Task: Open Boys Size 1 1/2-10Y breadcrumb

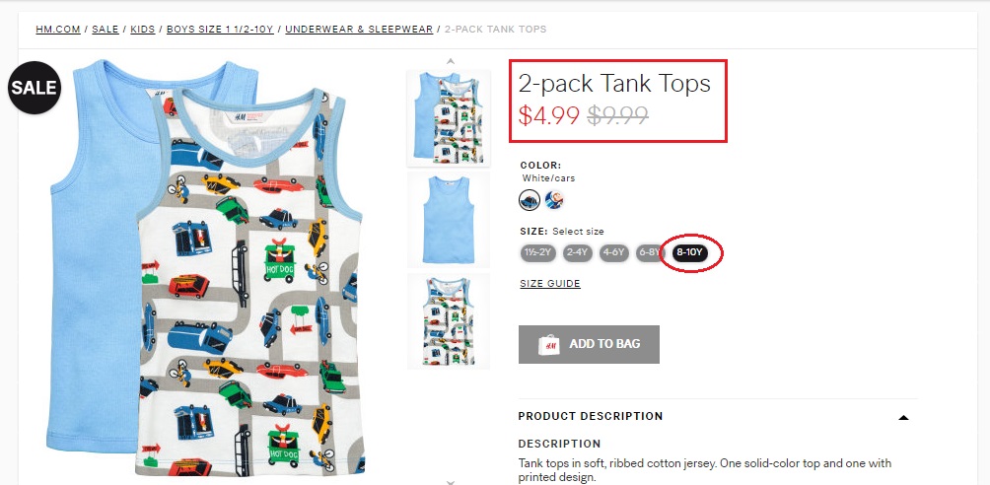Action: (x=221, y=30)
